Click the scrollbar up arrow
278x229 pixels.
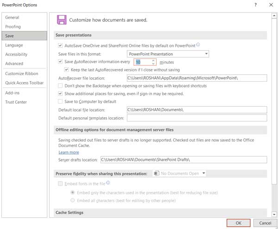coord(274,16)
